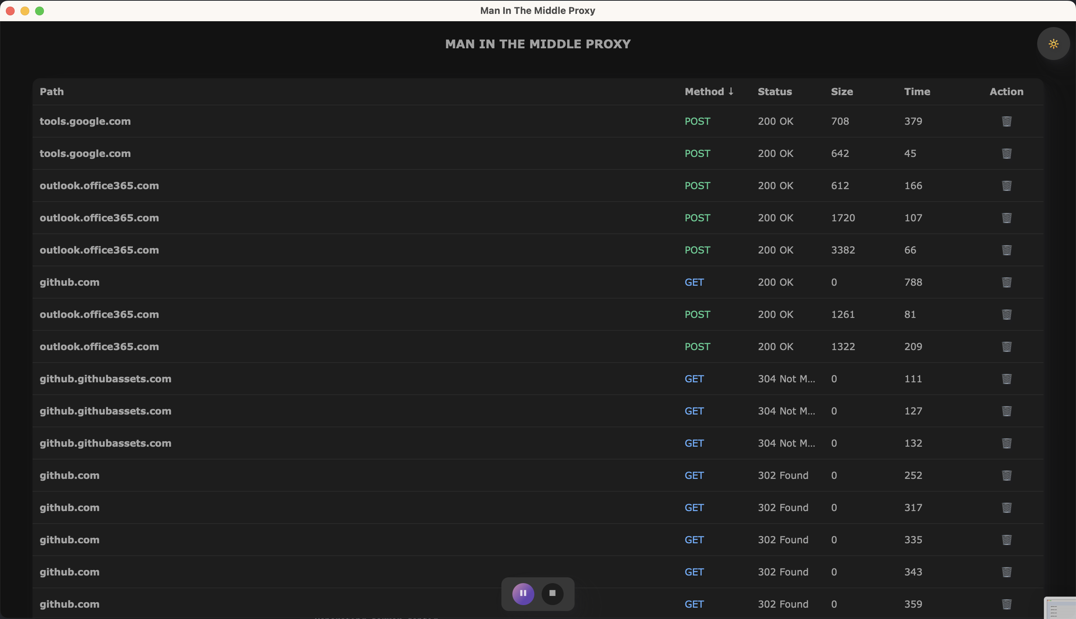1076x619 pixels.
Task: Sort table by Size column
Action: (842, 91)
